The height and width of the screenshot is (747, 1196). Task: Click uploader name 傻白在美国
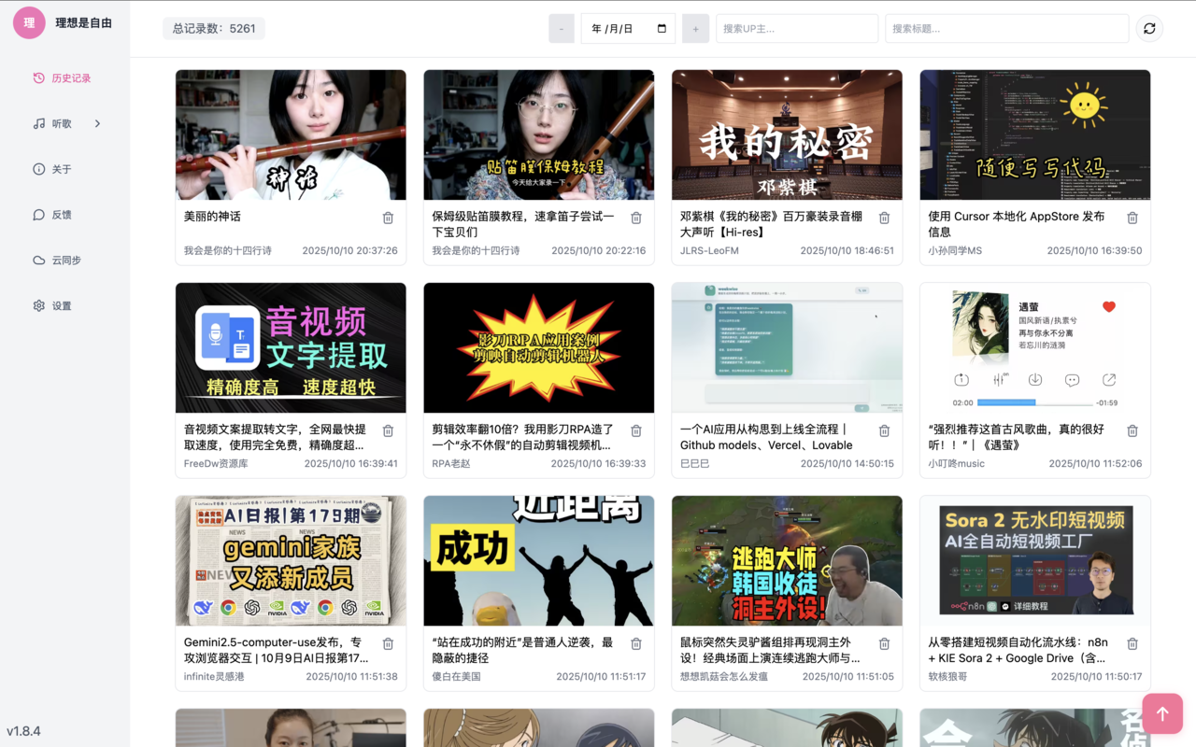point(456,676)
